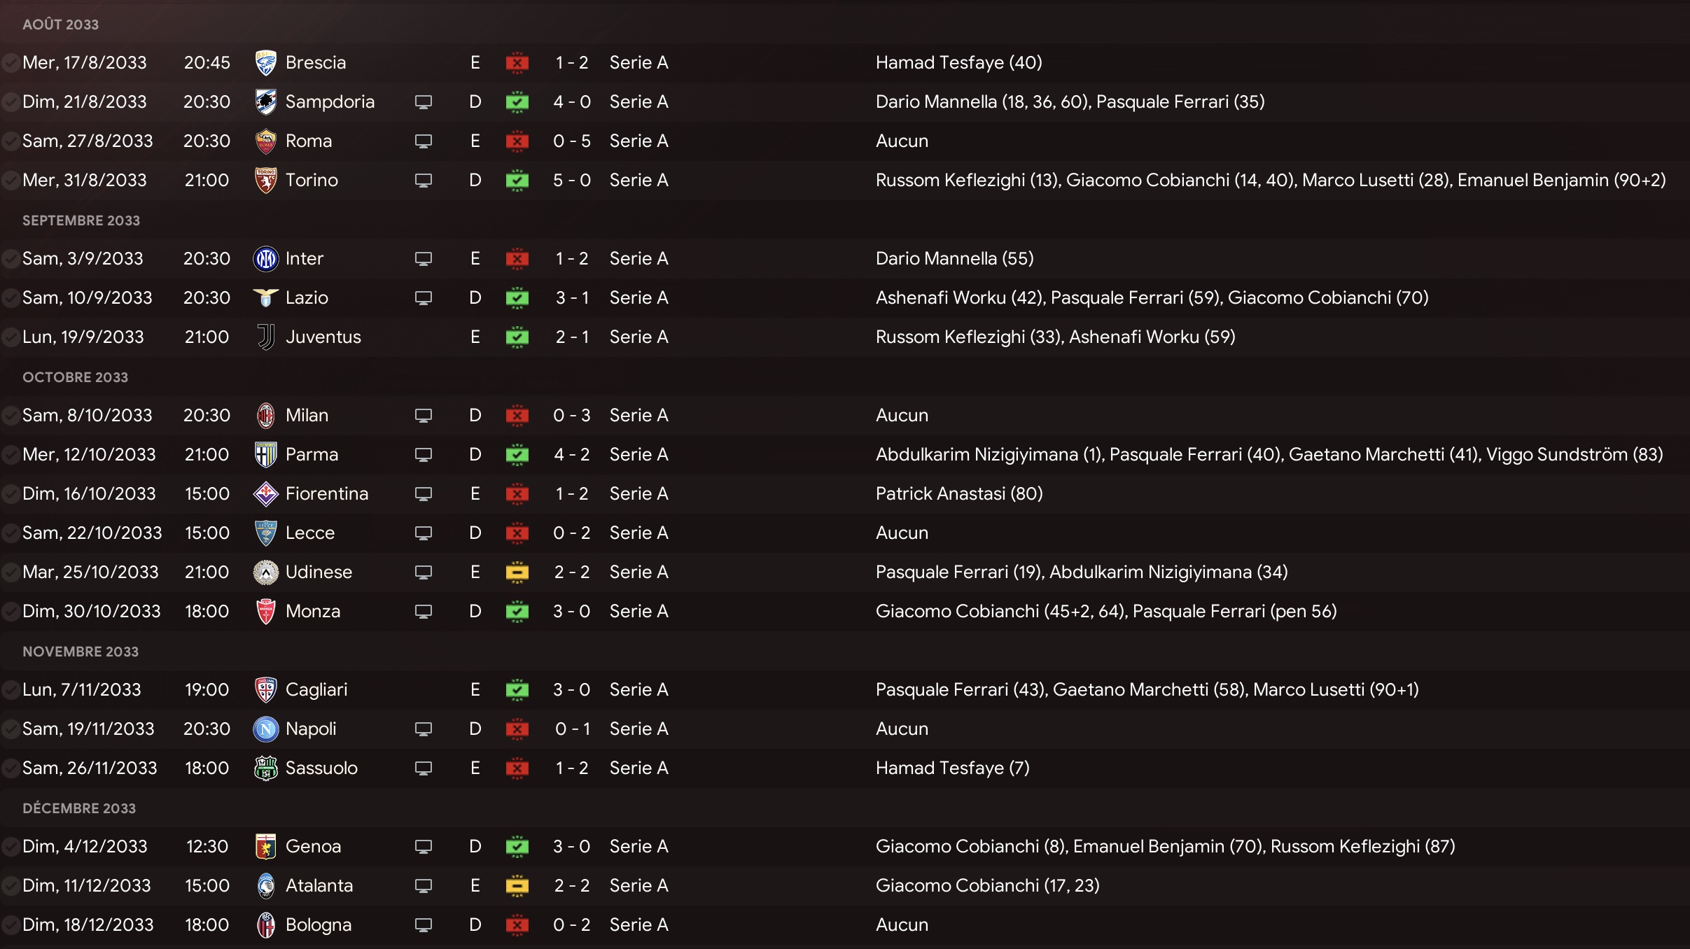Image resolution: width=1690 pixels, height=949 pixels.
Task: Click the Sassuolo club crest
Action: pos(265,768)
